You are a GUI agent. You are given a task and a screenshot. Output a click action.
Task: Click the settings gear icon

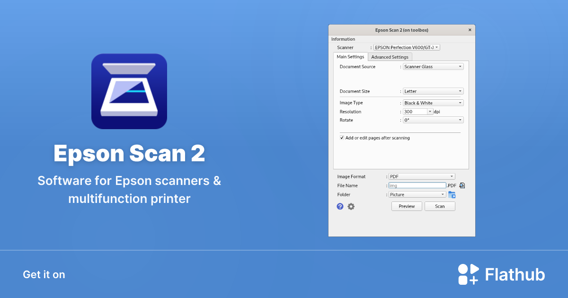click(351, 206)
